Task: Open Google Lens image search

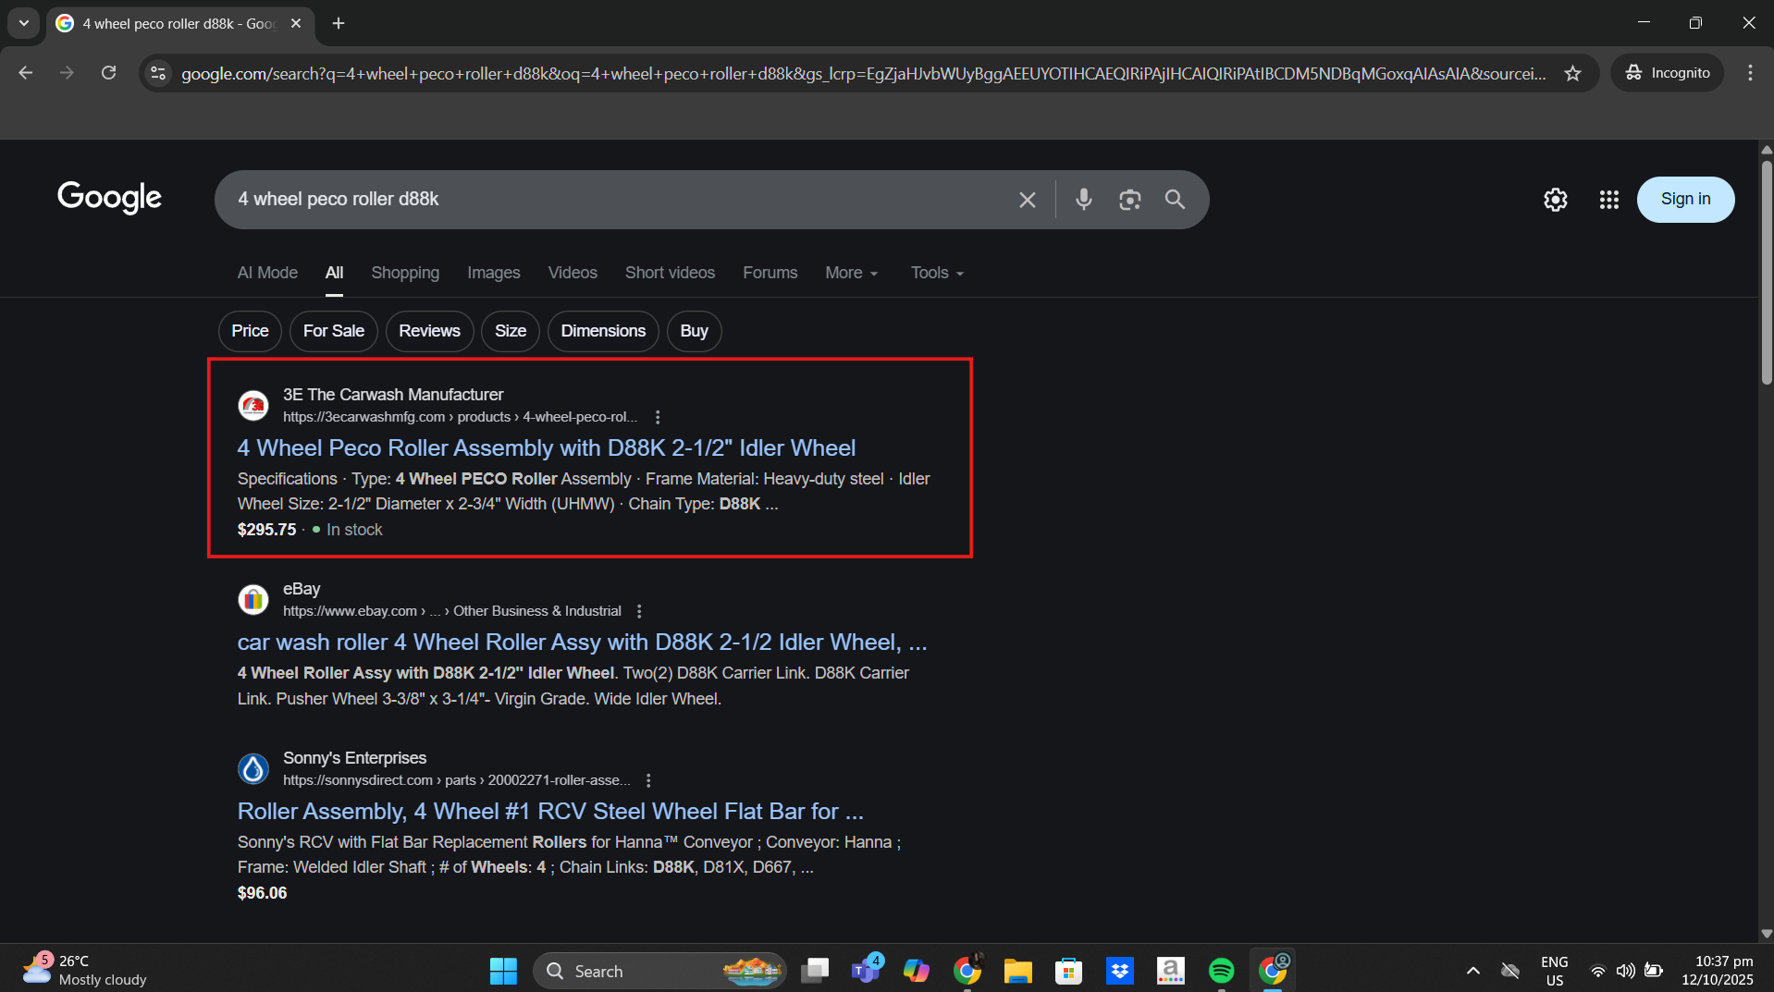Action: point(1129,199)
